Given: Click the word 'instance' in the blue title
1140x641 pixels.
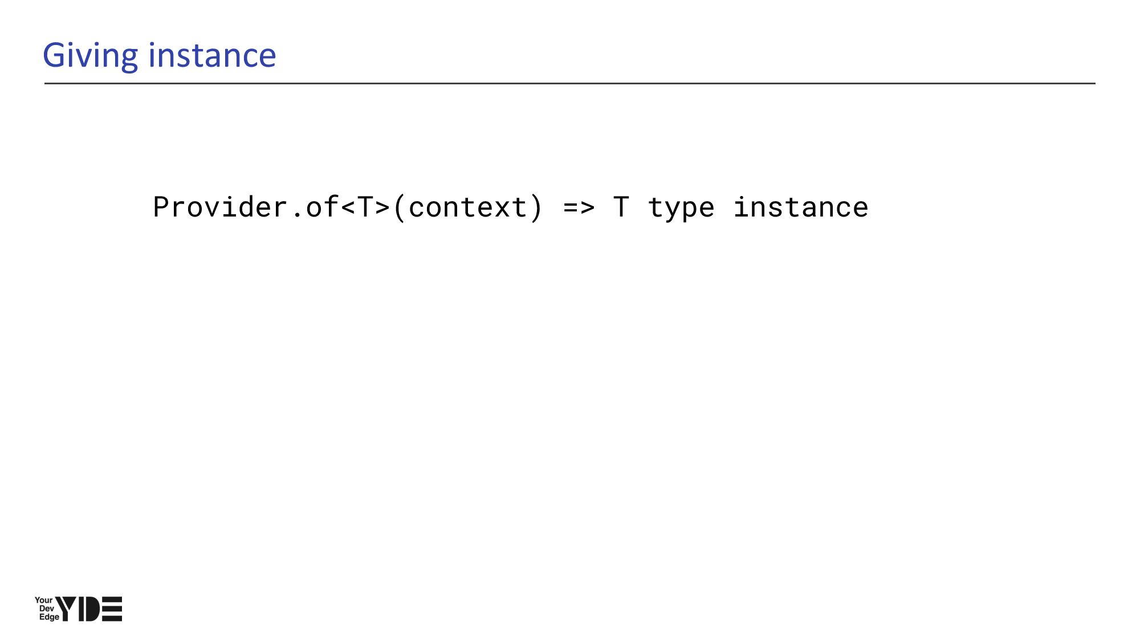Looking at the screenshot, I should point(212,55).
